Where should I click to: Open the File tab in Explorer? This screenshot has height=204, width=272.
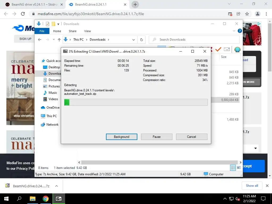click(x=42, y=31)
